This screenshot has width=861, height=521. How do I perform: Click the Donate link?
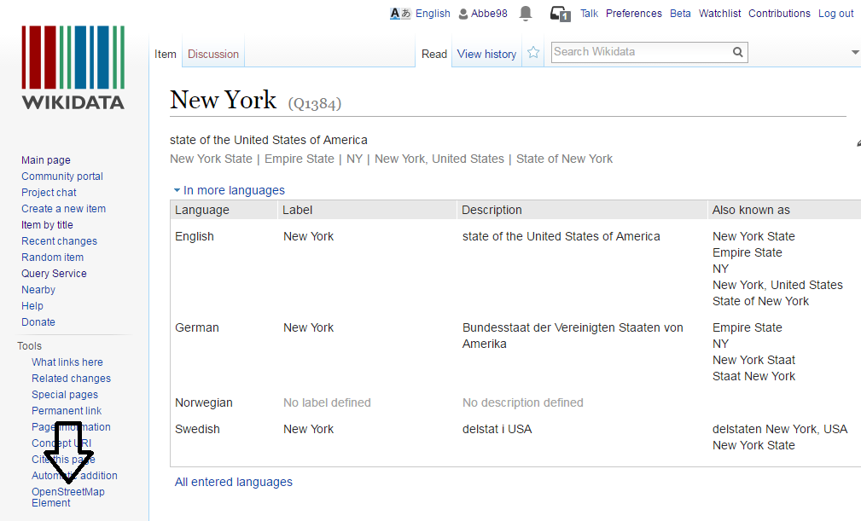38,322
